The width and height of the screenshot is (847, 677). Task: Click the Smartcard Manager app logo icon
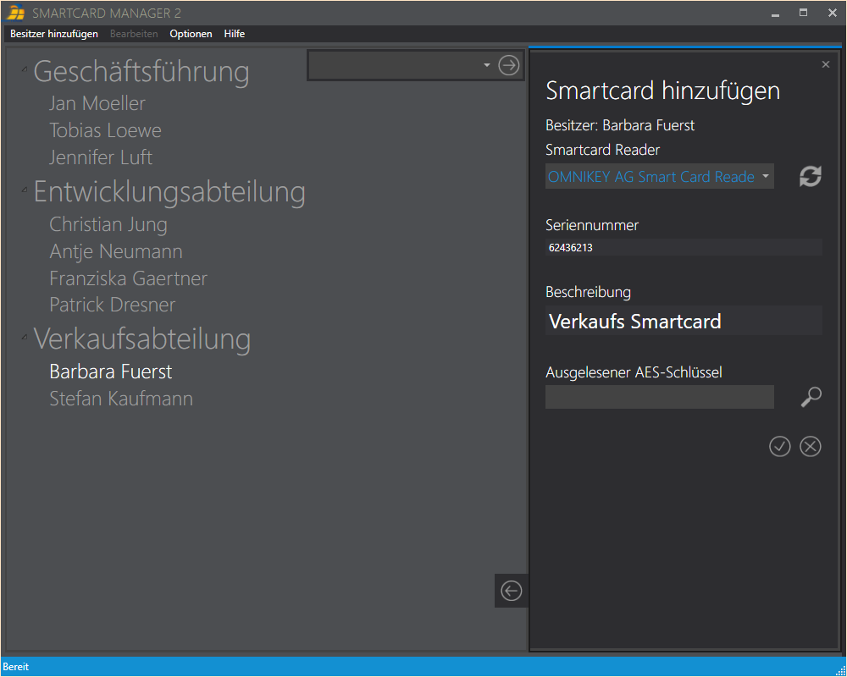click(x=15, y=14)
